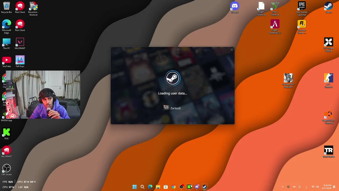Select the OBS Studio desktop icon

tap(6, 170)
